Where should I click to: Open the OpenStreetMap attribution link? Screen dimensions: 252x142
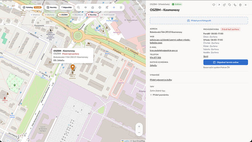tap(138, 141)
